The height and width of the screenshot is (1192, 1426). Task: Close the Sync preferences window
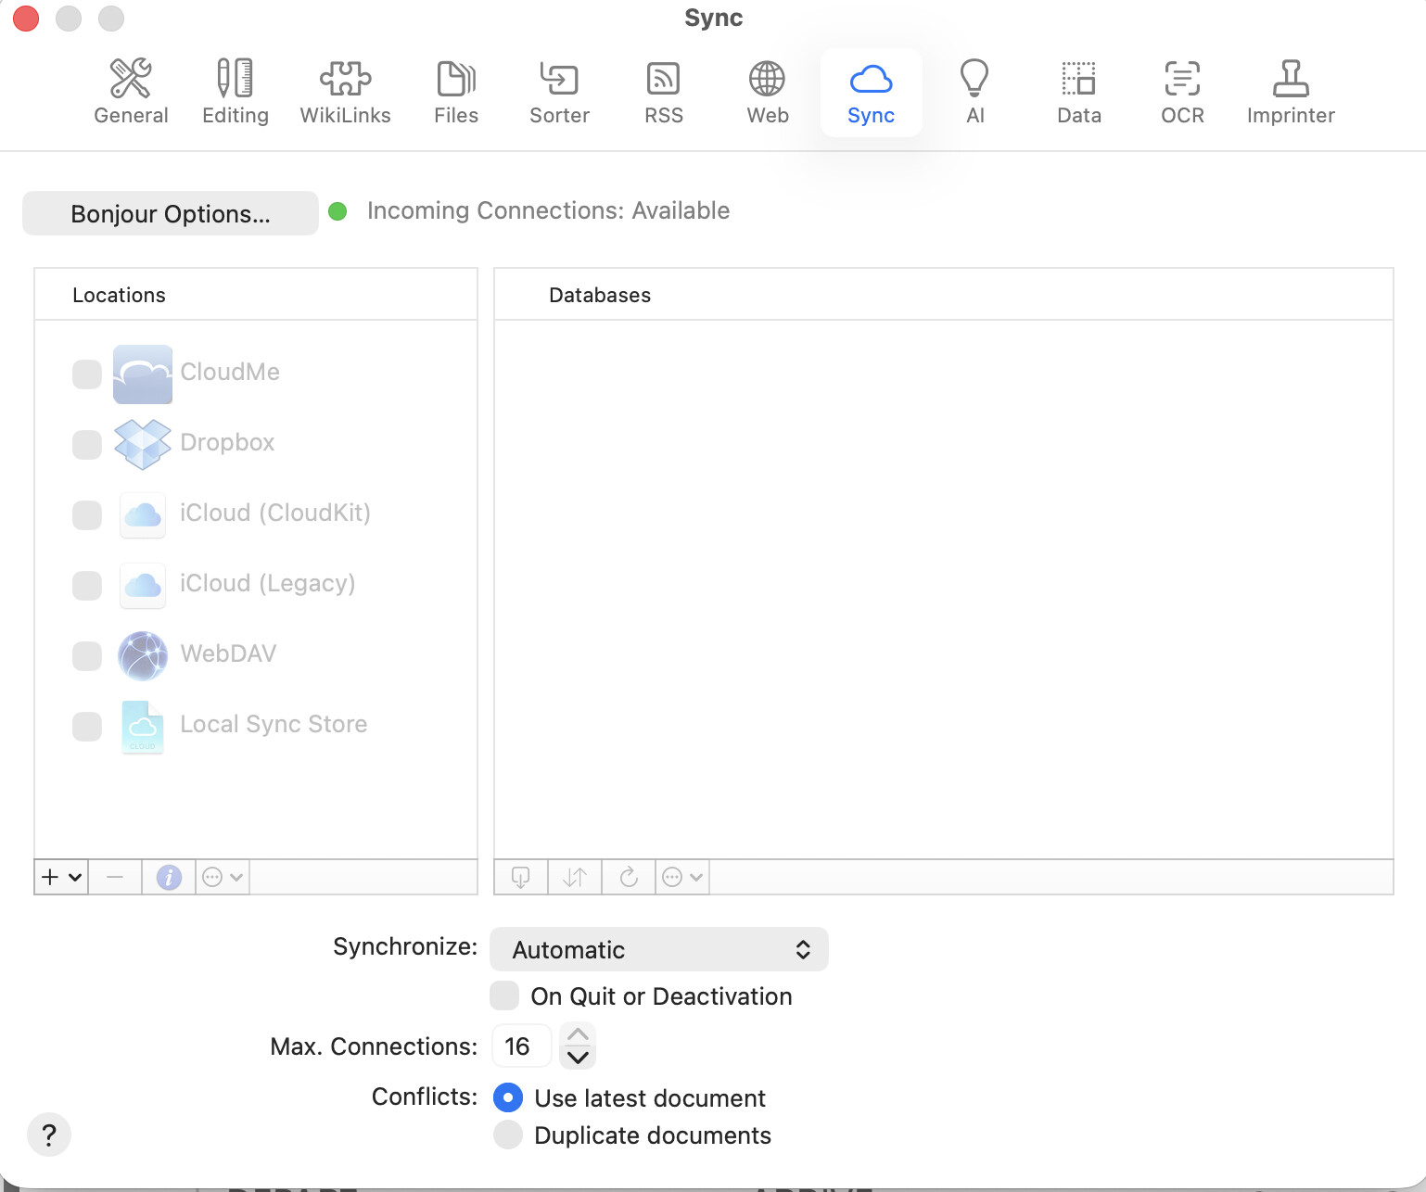coord(26,18)
